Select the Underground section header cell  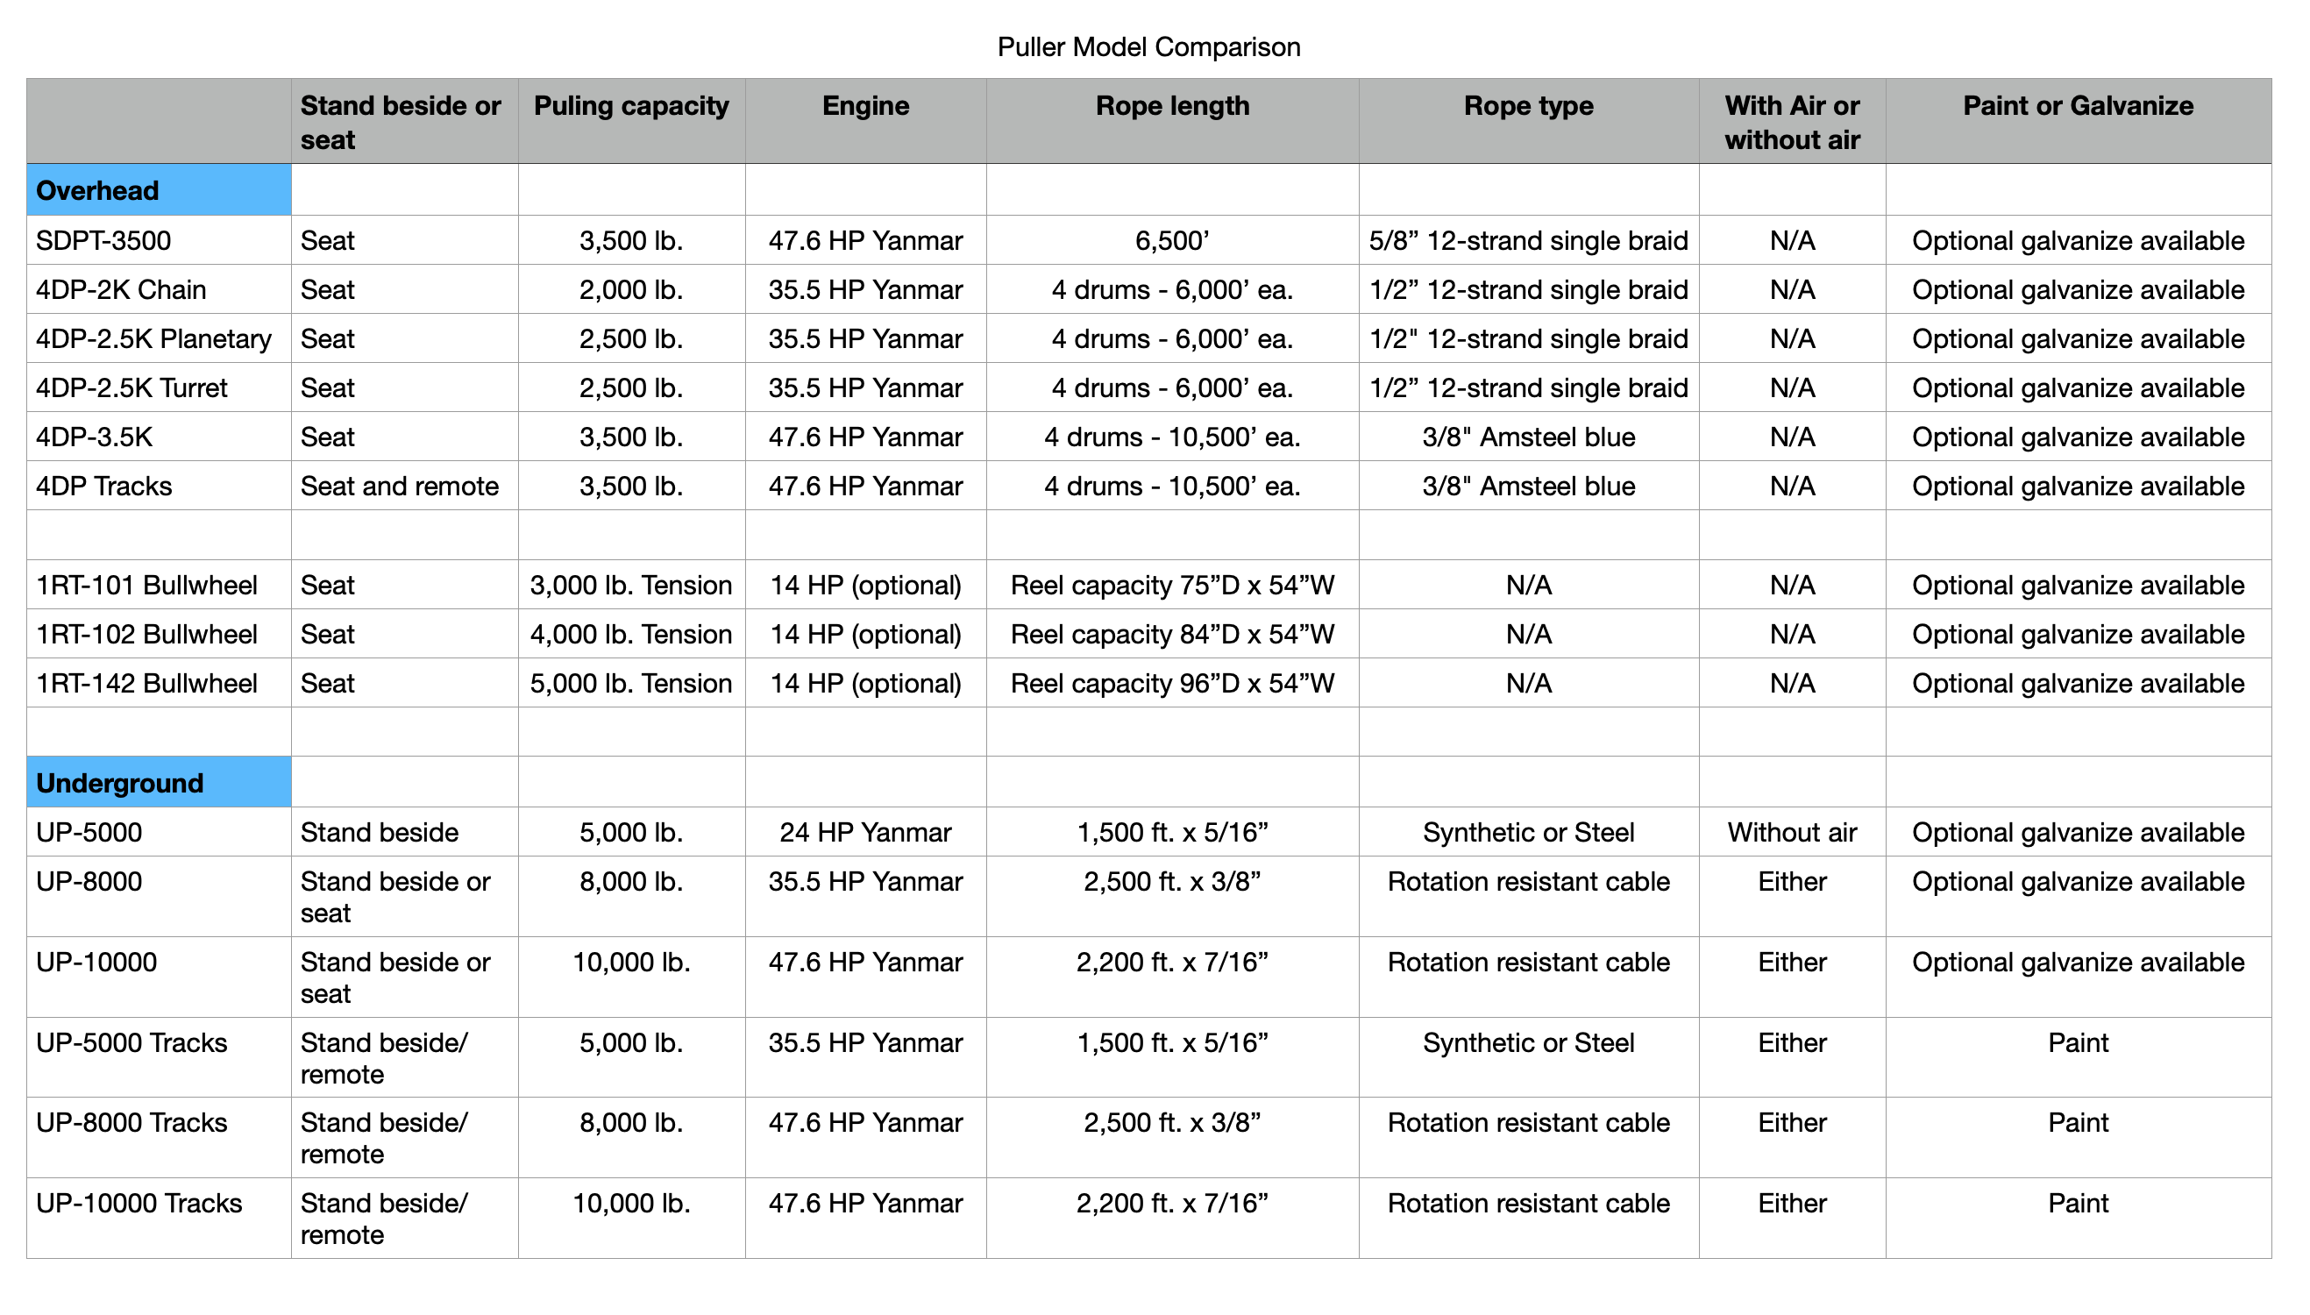click(159, 782)
